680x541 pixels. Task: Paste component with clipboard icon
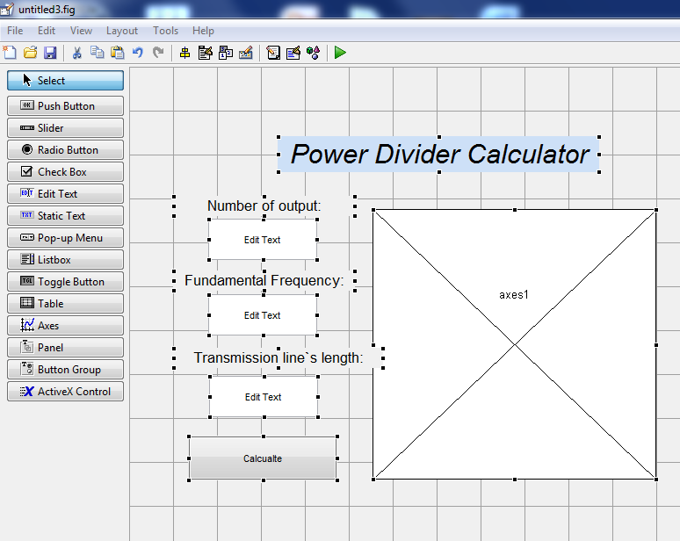(118, 53)
